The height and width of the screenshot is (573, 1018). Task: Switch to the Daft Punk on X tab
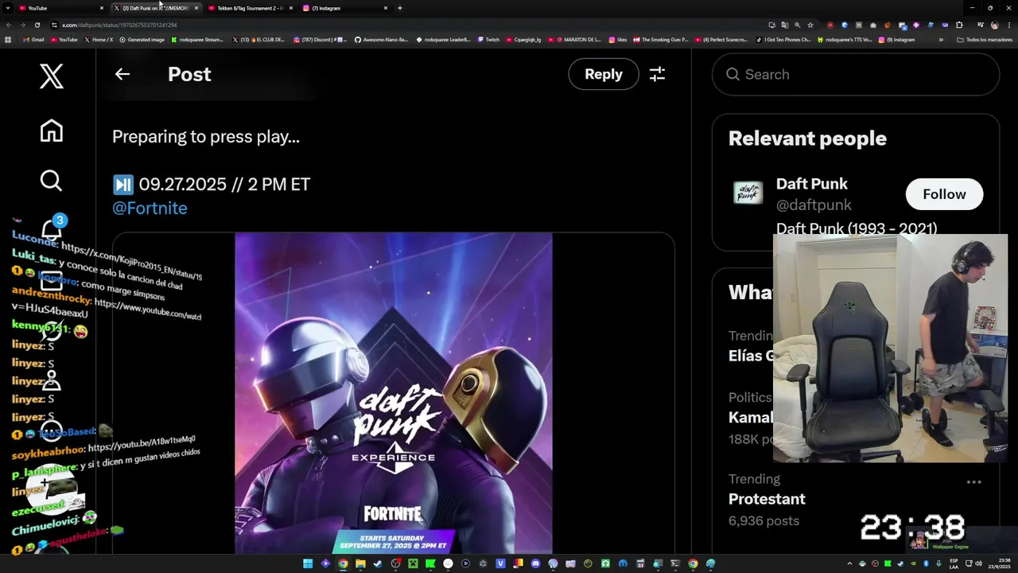pyautogui.click(x=155, y=8)
